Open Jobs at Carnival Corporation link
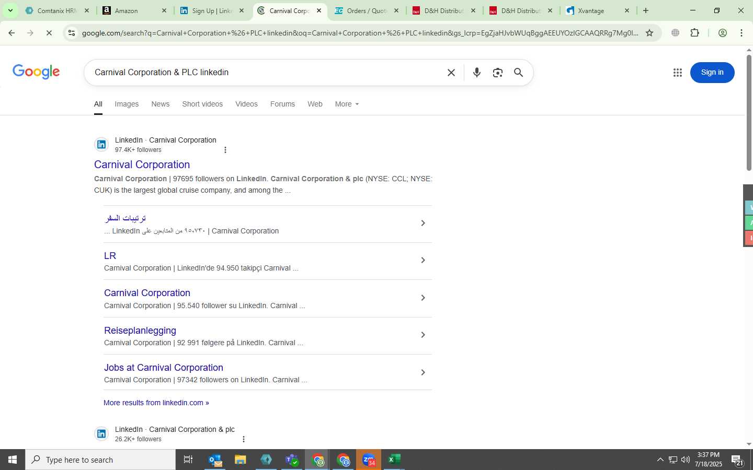The width and height of the screenshot is (753, 470). click(163, 368)
